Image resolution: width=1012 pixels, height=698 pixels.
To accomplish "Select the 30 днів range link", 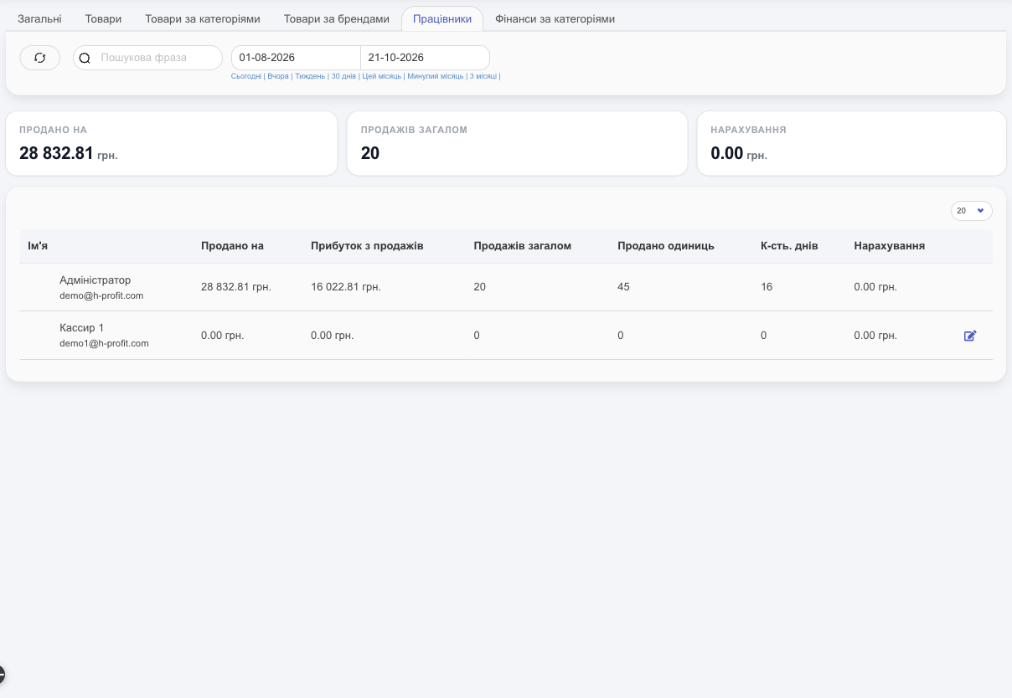I will [x=343, y=76].
